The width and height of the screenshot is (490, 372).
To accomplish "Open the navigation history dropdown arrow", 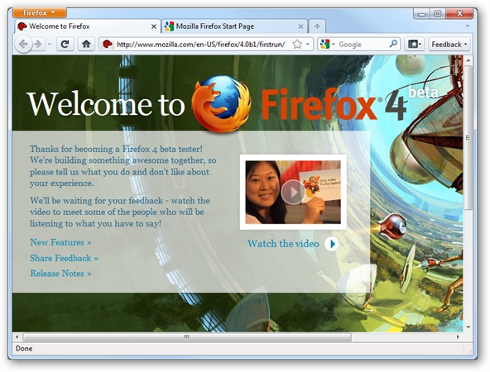I will pos(50,45).
